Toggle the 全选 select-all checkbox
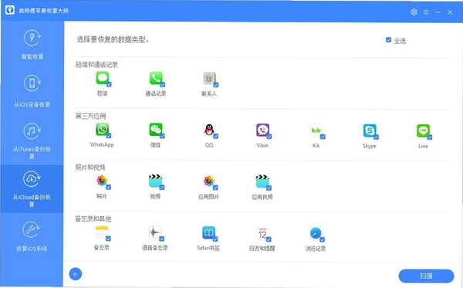The image size is (463, 288). point(389,40)
